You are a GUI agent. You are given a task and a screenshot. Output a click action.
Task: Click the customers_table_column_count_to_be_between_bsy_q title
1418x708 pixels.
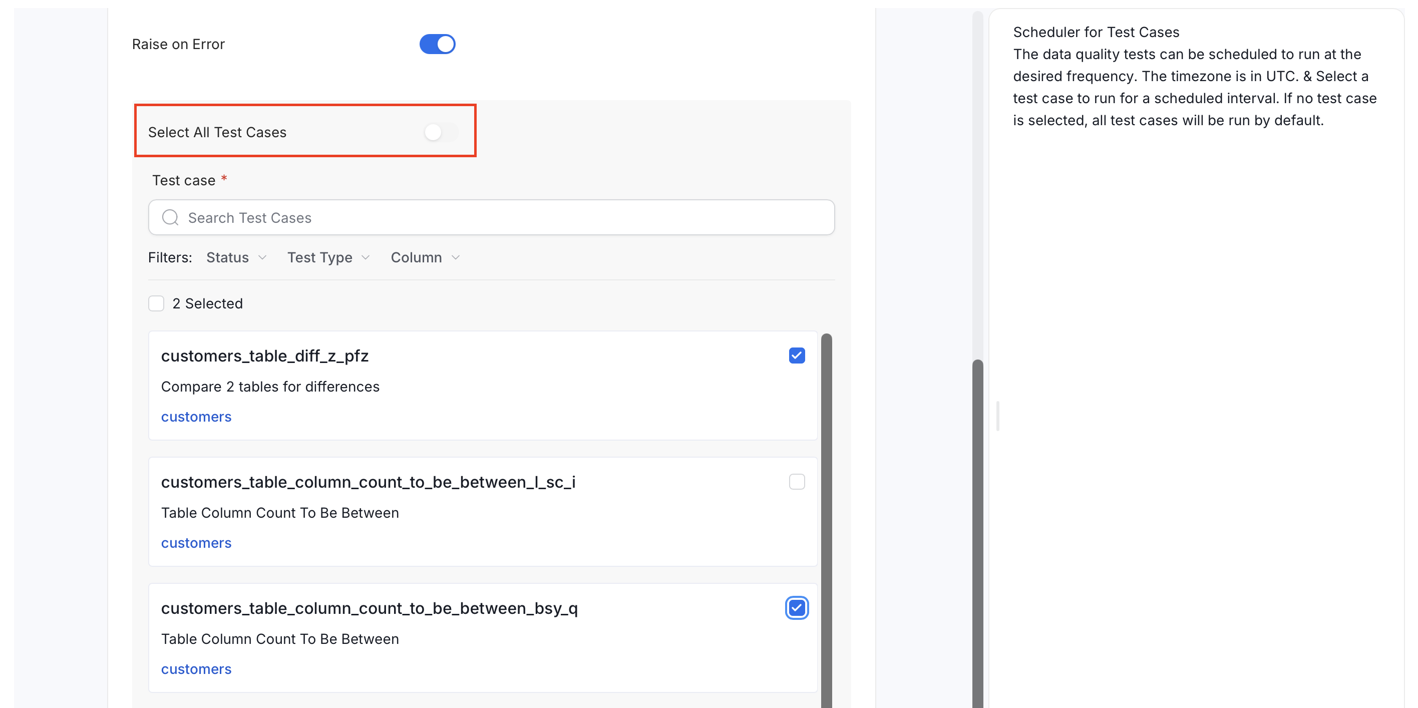coord(370,608)
